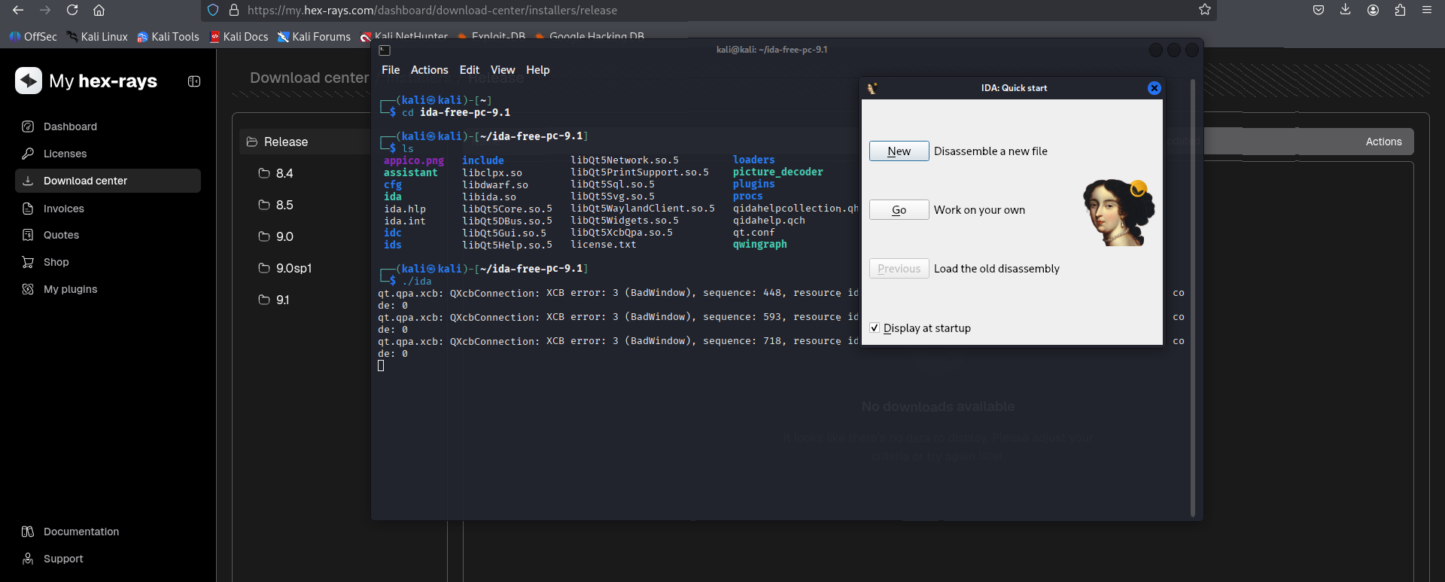The image size is (1445, 582).
Task: Open the 8.4 release folder
Action: tap(275, 173)
